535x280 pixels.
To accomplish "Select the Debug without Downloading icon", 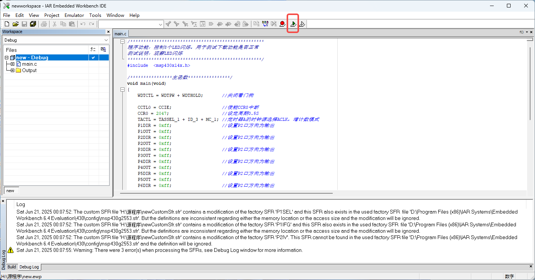I will (x=301, y=24).
